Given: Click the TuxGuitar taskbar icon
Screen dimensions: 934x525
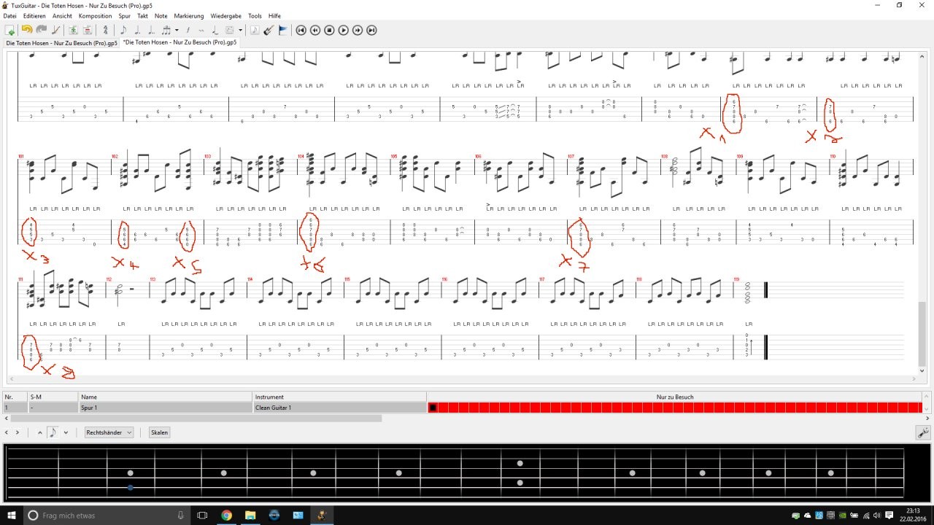Looking at the screenshot, I should pos(320,516).
